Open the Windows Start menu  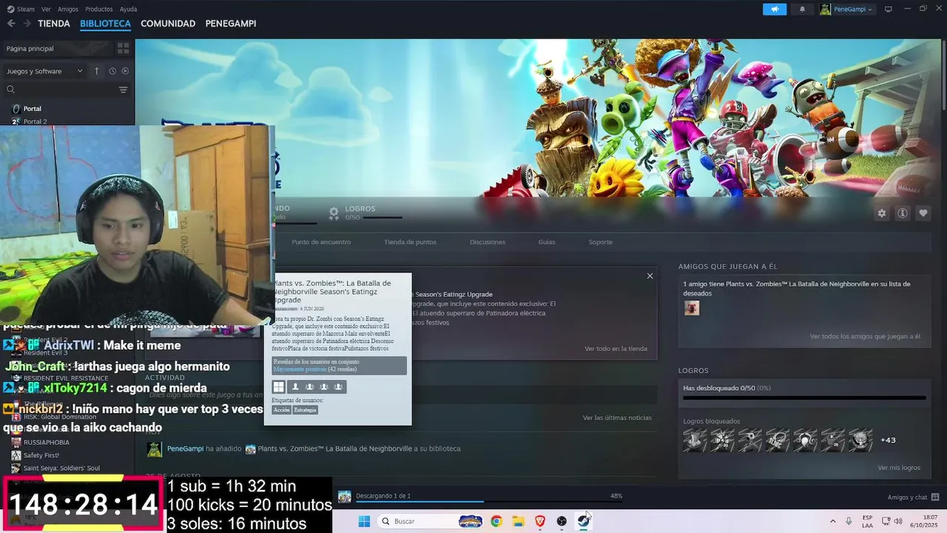pos(364,521)
